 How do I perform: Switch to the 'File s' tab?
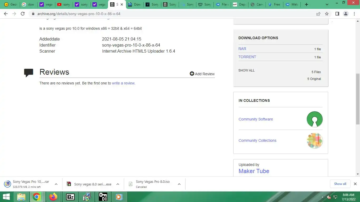coord(222,4)
